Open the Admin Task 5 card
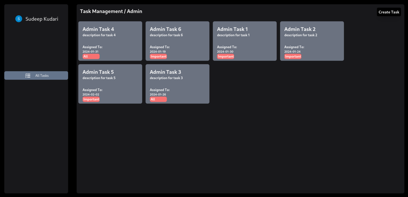408x197 pixels. 110,84
